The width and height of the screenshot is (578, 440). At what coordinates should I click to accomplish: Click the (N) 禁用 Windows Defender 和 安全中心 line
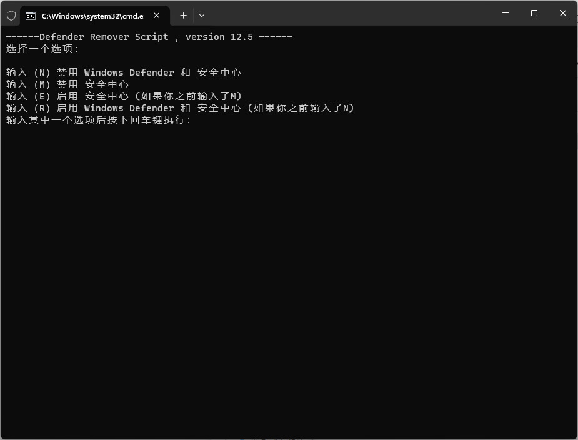124,72
